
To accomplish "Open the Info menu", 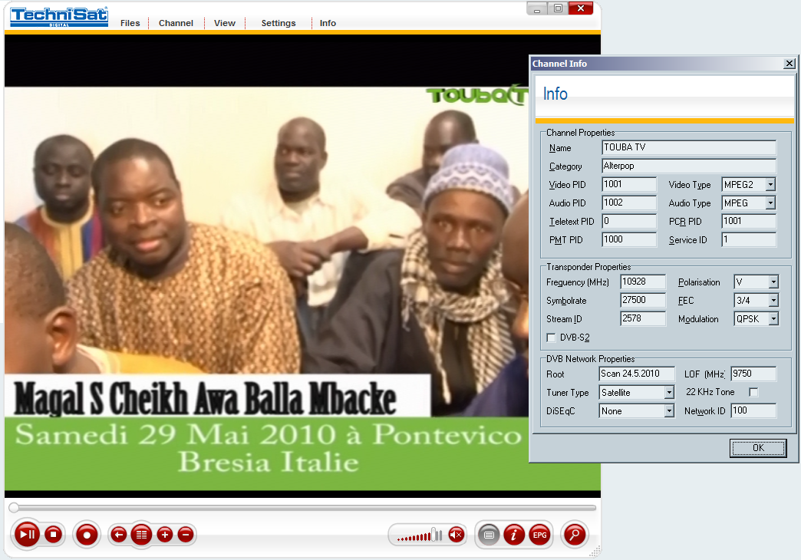I will click(328, 23).
